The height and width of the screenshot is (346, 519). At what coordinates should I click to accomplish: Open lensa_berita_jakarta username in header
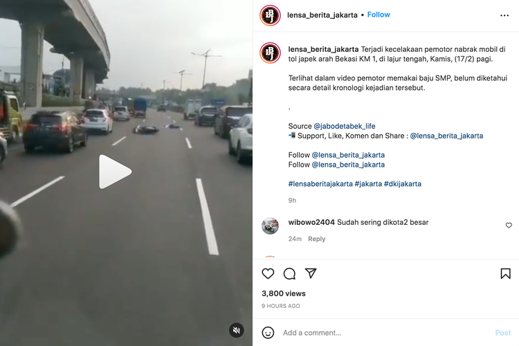pos(322,15)
